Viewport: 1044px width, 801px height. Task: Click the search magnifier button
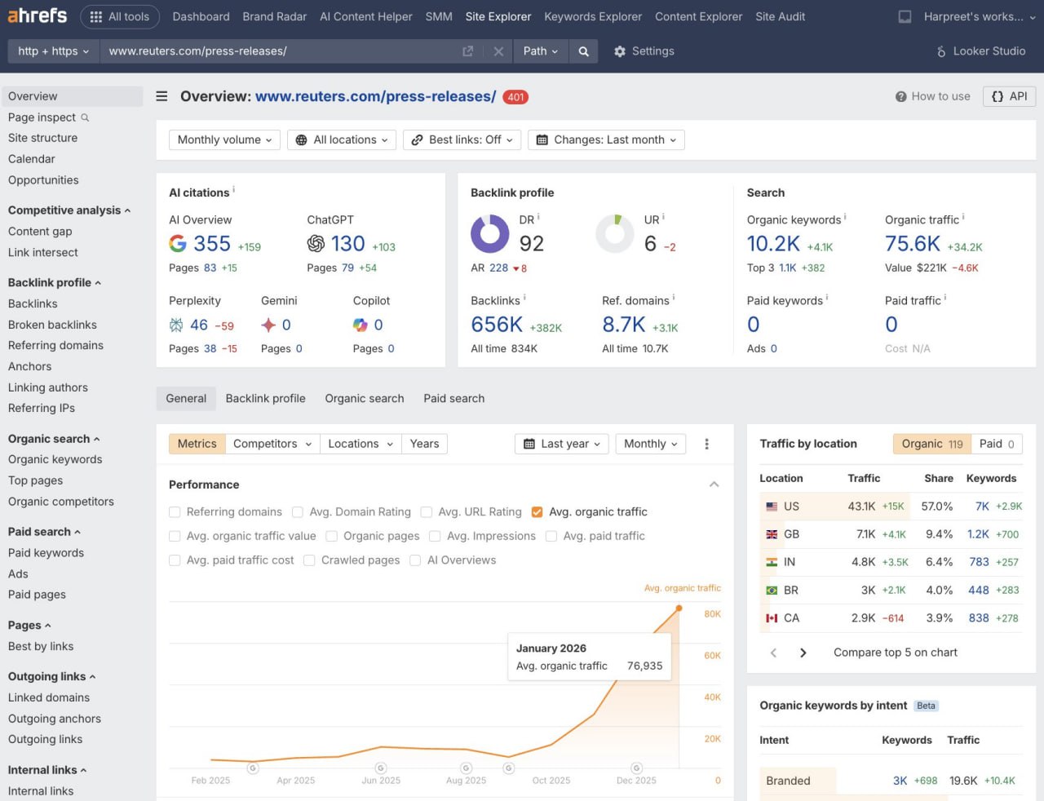(584, 51)
